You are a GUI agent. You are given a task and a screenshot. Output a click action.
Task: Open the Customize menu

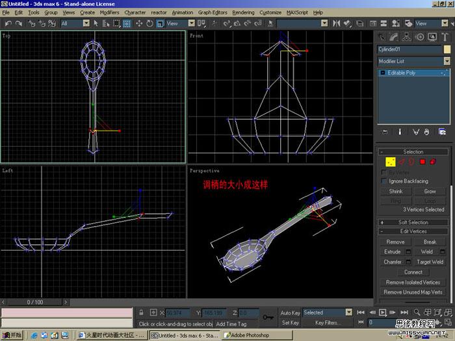click(x=270, y=12)
